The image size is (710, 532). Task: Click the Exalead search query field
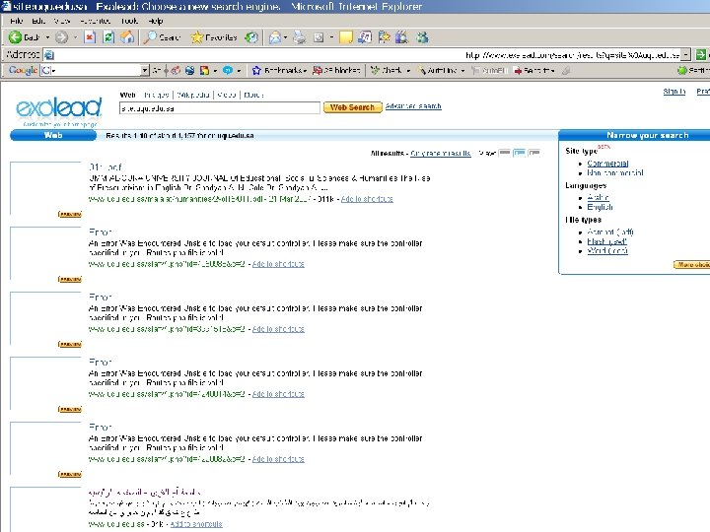tap(220, 108)
